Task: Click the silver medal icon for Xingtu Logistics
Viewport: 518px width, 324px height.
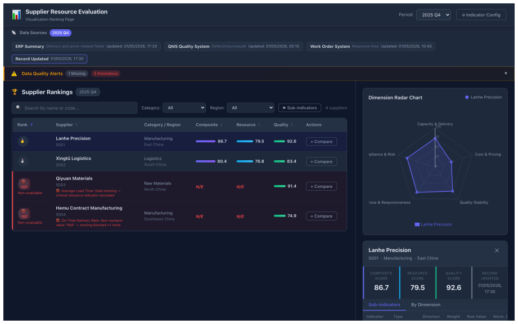Action: point(23,161)
